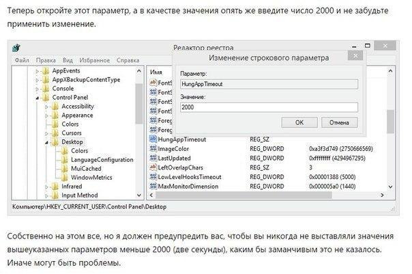This screenshot has height=274, width=412.
Task: Collapse the Control Panel tree node
Action: coord(38,98)
